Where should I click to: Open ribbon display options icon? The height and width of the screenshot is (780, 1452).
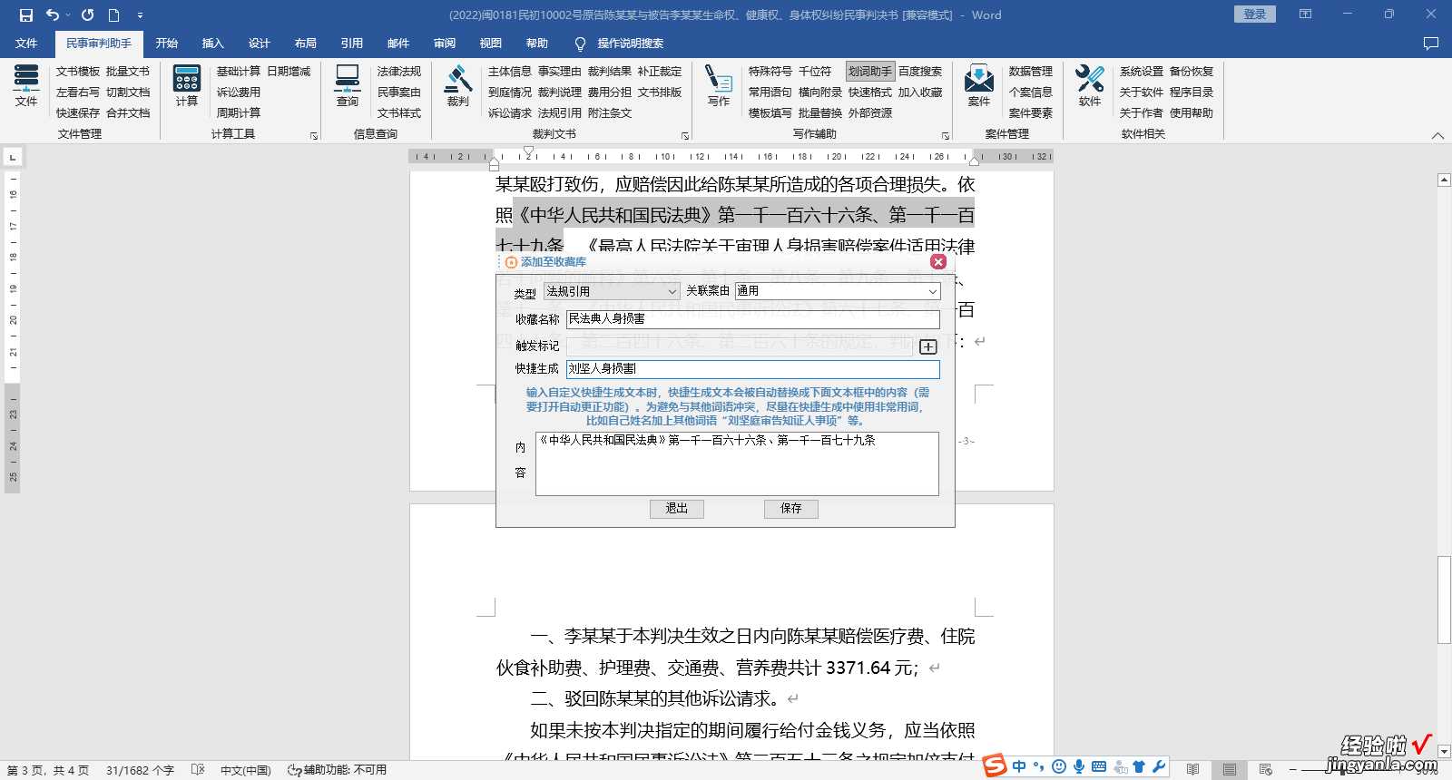tap(1306, 15)
